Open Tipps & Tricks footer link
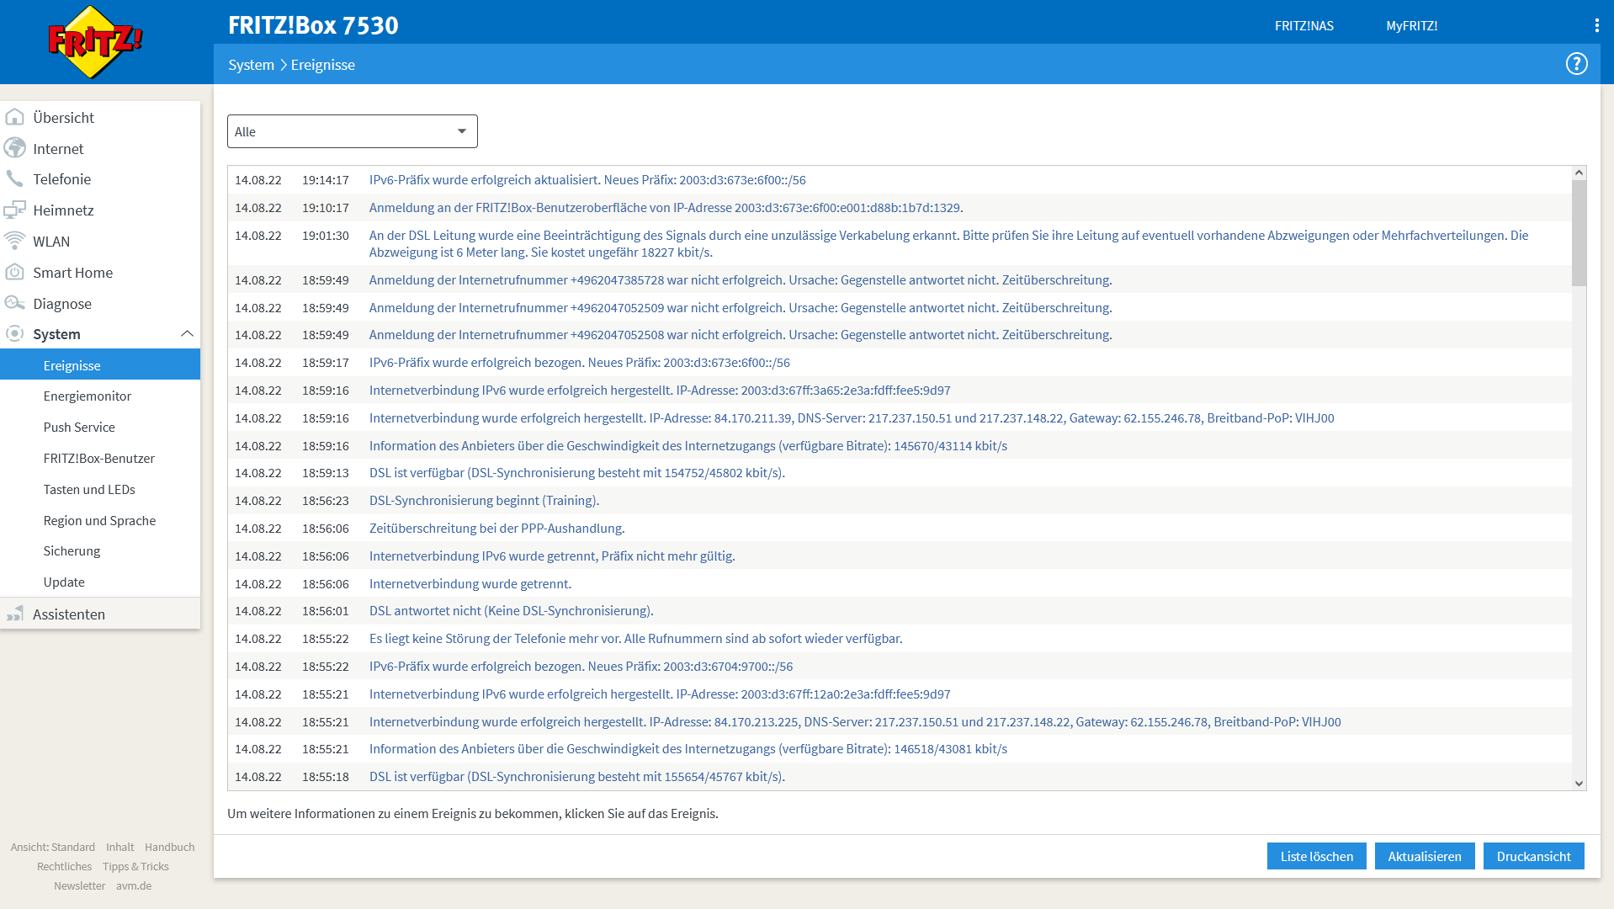Viewport: 1614px width, 909px height. click(135, 866)
